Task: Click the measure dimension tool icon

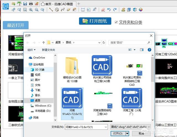Action: point(83,10)
